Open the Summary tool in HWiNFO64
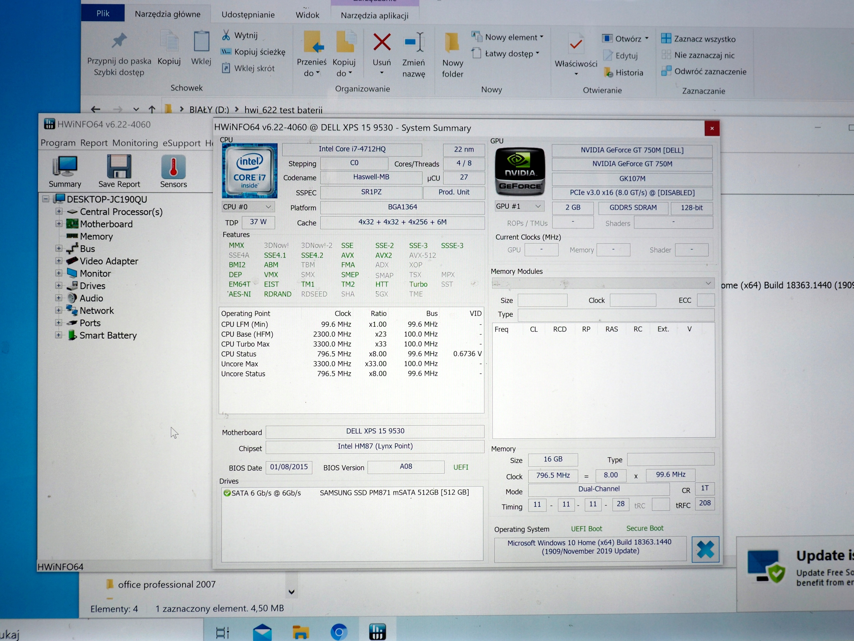This screenshot has height=641, width=854. (x=65, y=172)
